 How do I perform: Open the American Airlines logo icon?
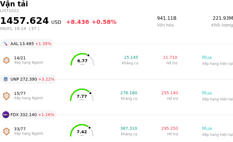pos(6,44)
